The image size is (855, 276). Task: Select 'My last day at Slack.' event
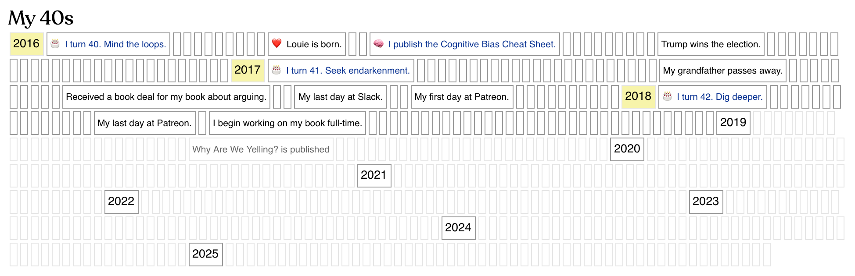coord(340,97)
